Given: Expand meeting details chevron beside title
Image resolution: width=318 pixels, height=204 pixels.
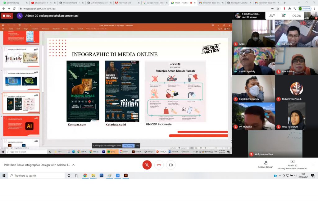Looking at the screenshot, I should click(x=74, y=165).
